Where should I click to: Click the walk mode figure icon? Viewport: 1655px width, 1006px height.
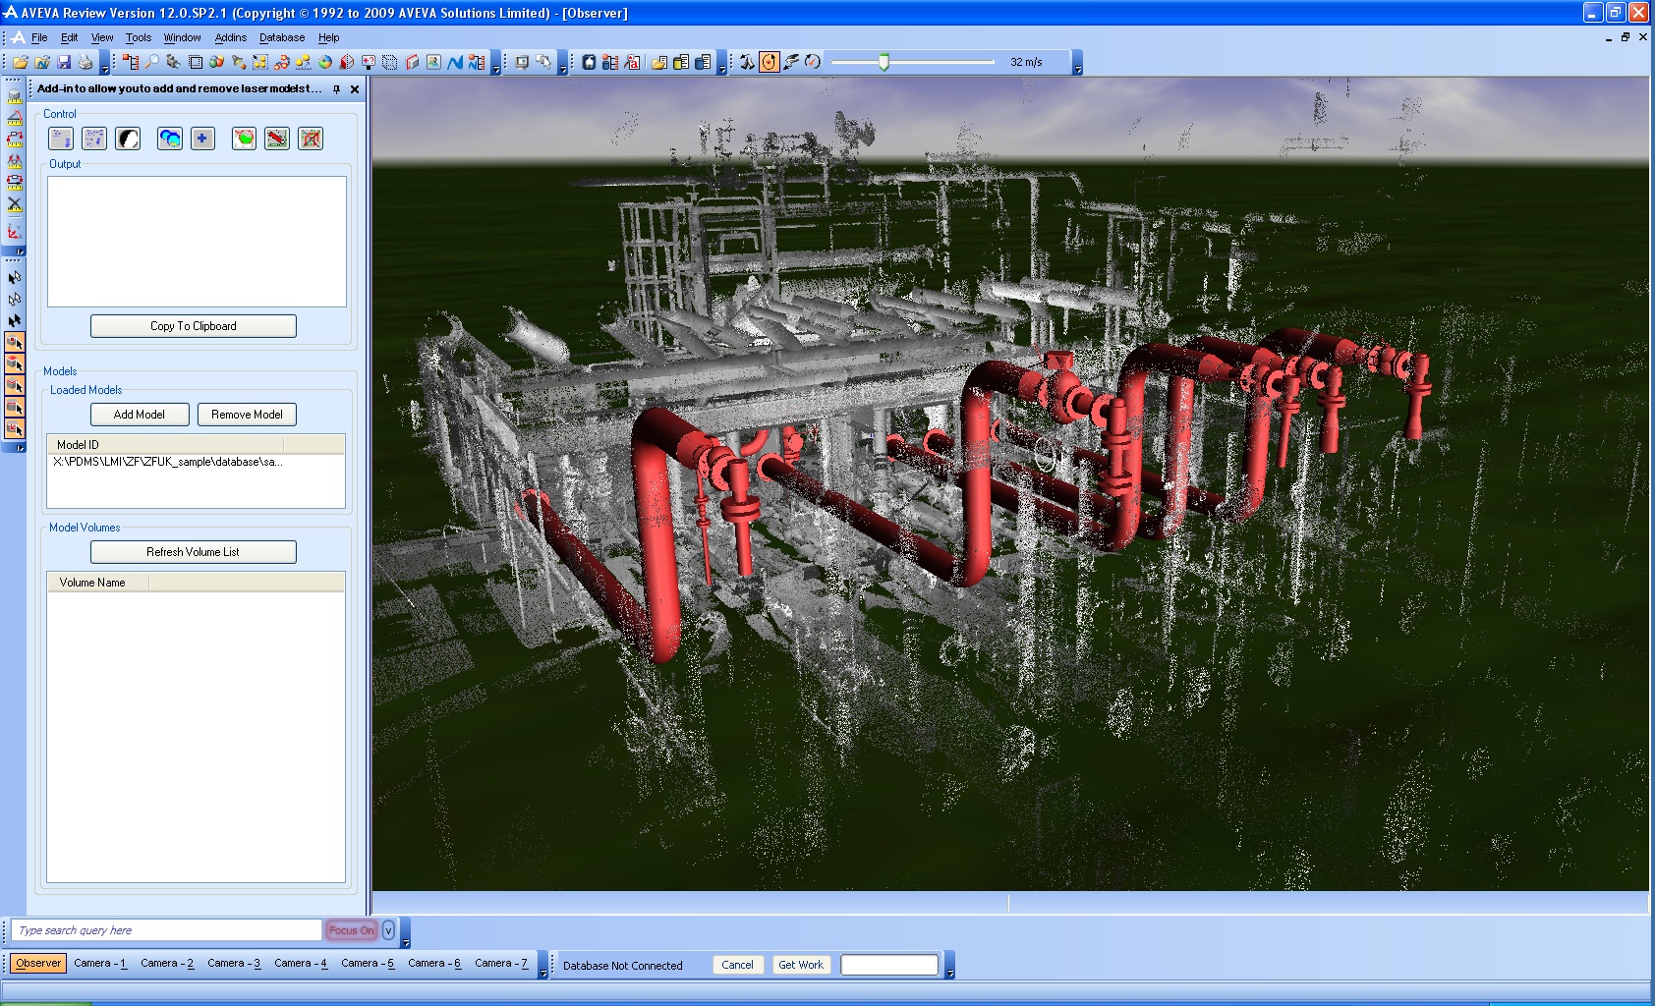click(747, 62)
